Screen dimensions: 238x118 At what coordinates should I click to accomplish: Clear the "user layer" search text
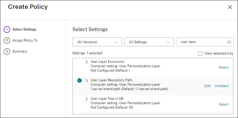point(229,42)
